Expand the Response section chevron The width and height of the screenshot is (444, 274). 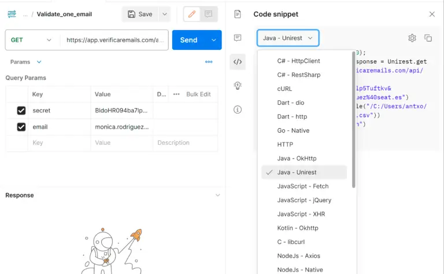[217, 195]
